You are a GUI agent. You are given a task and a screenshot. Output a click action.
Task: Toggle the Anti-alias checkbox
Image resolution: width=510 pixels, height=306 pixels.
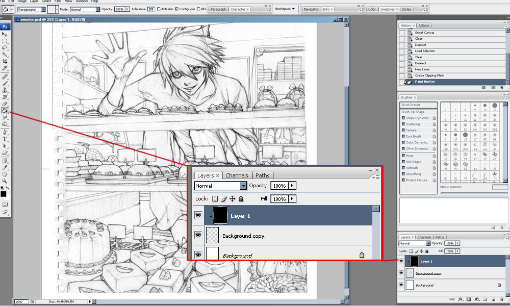pos(159,9)
